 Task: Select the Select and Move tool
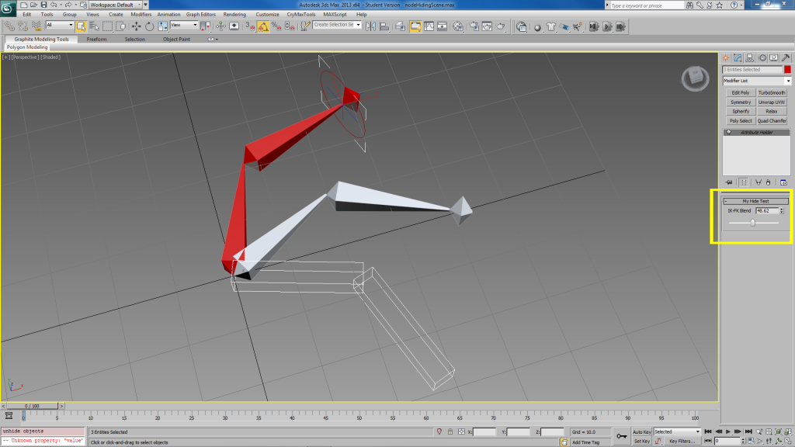pyautogui.click(x=137, y=26)
